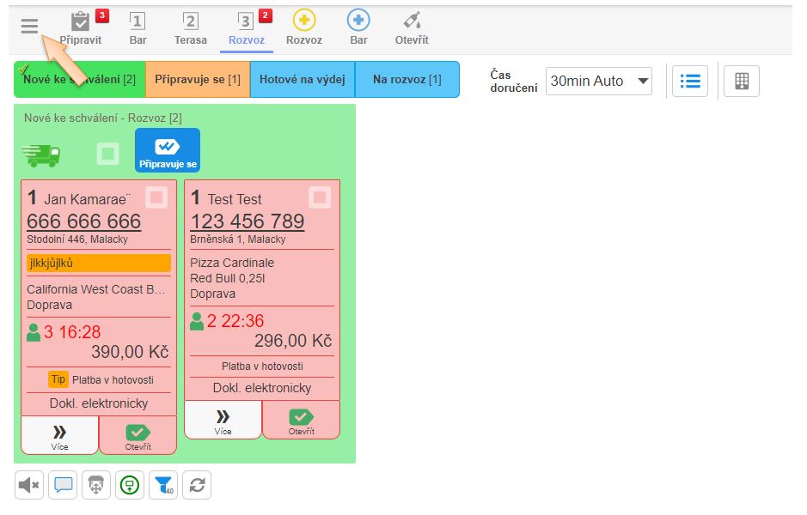This screenshot has height=515, width=807.
Task: Click Otevřít button on Test Test order
Action: (x=301, y=420)
